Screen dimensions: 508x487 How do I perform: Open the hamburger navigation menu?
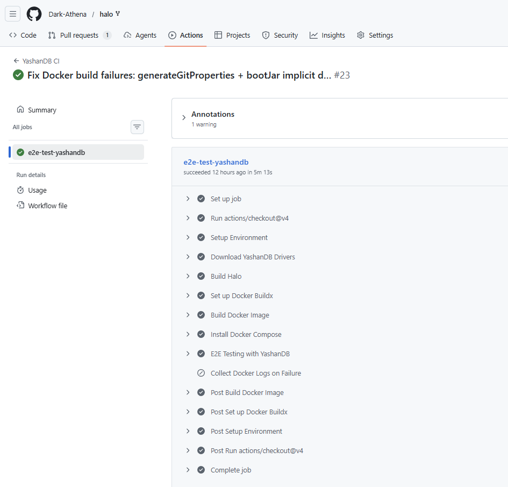tap(13, 14)
